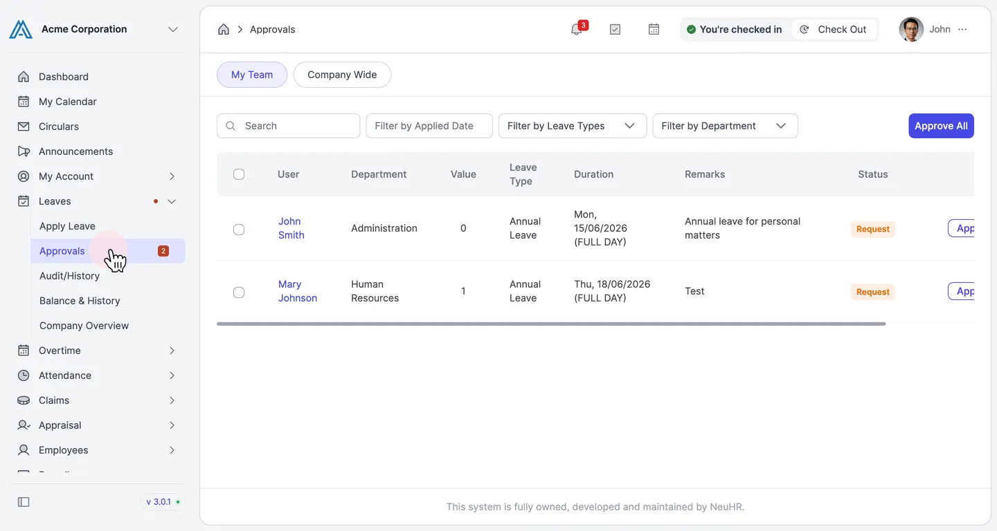Open Filter by Department dropdown
Screen dimensions: 997x531
pyautogui.click(x=725, y=126)
